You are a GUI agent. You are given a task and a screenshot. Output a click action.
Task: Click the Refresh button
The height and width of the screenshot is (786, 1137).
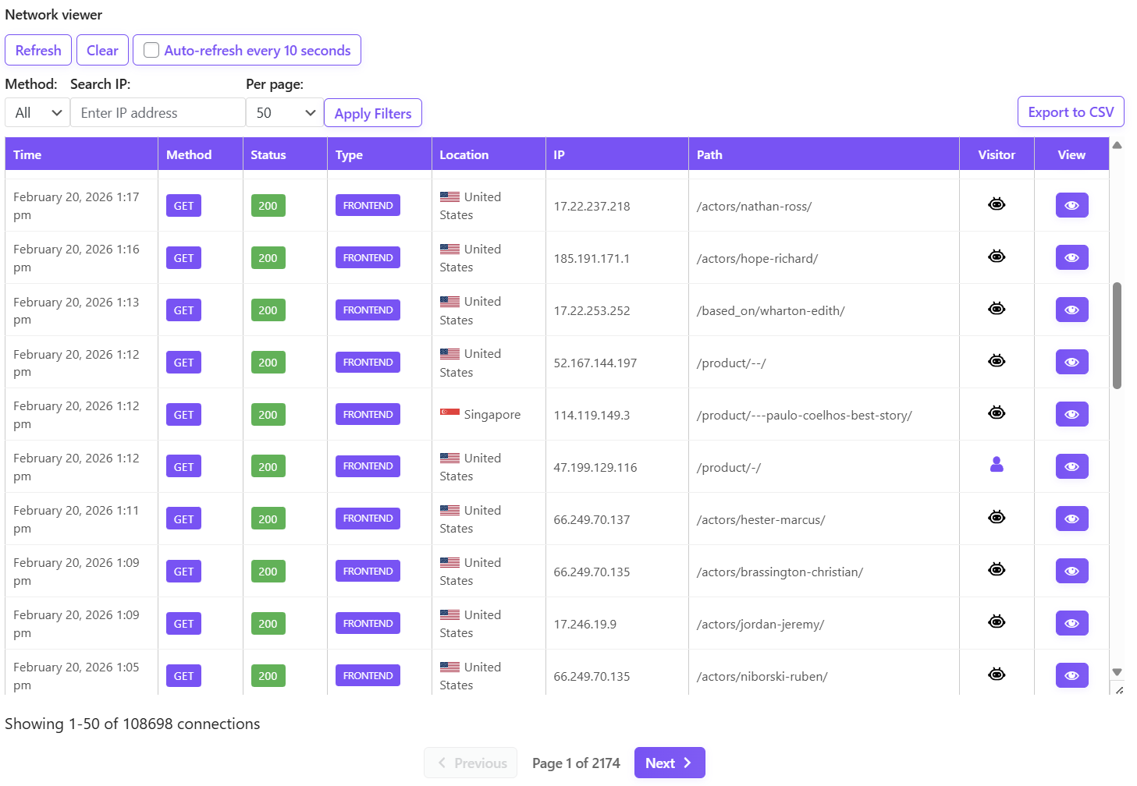[x=37, y=49]
